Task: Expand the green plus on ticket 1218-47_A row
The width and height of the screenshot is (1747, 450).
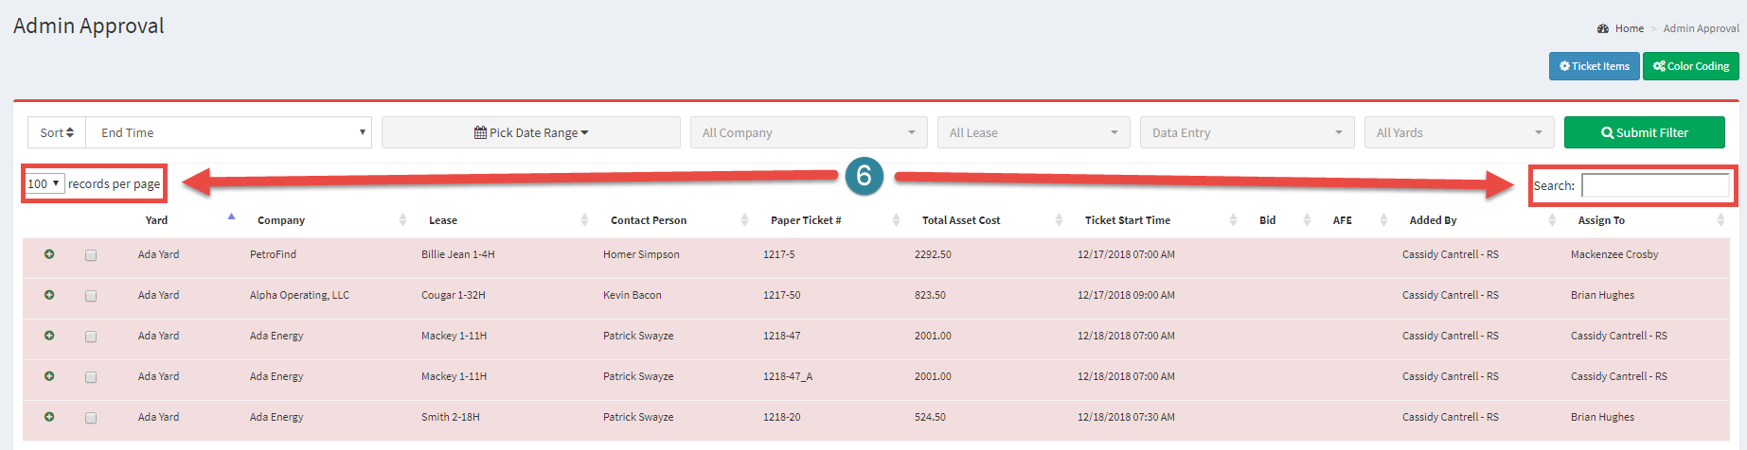Action: (49, 376)
